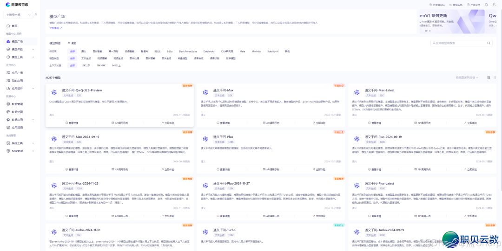Open the 主账号空间 workspace dropdown
This screenshot has width=502, height=251.
[x=18, y=15]
